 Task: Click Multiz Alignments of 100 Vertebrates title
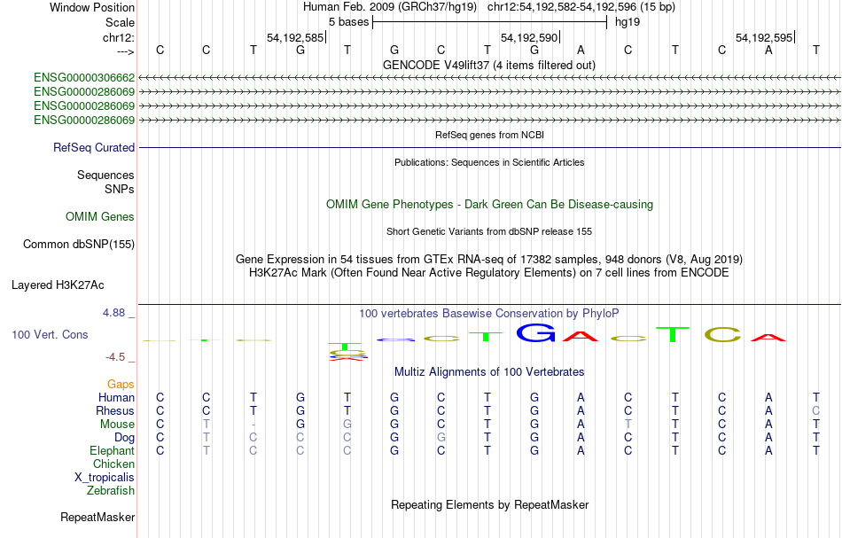coord(489,372)
